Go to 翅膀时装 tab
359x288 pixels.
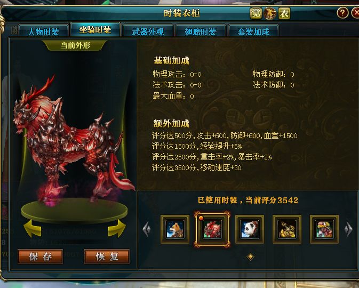point(201,31)
